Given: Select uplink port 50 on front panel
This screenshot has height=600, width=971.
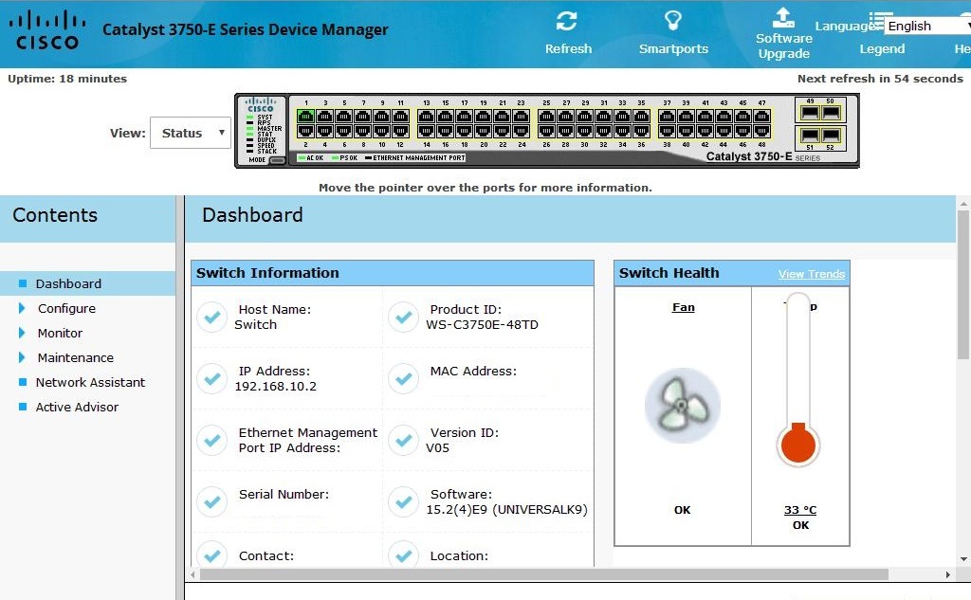Looking at the screenshot, I should 831,113.
